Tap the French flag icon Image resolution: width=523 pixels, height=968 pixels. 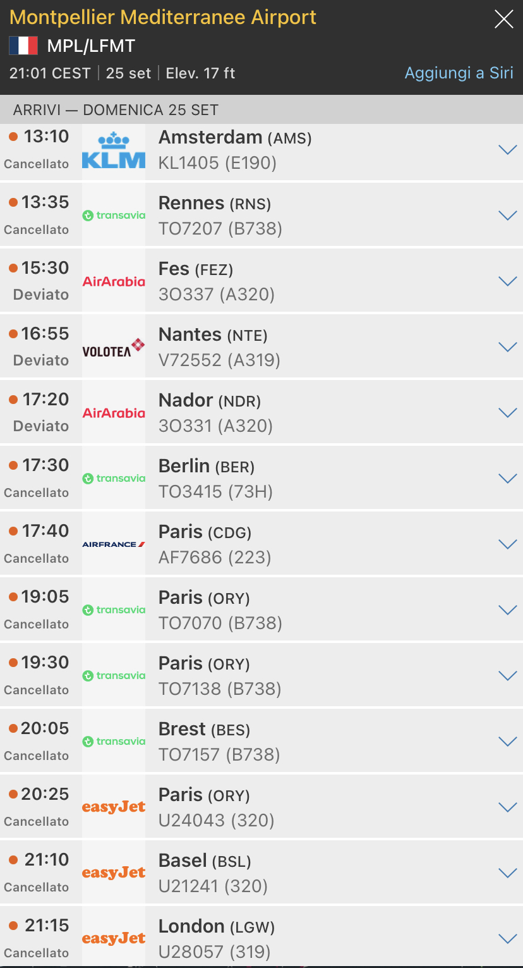tap(23, 46)
